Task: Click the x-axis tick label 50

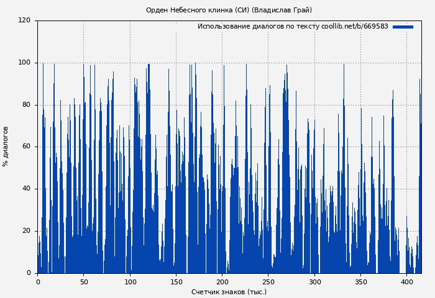Action: [84, 282]
